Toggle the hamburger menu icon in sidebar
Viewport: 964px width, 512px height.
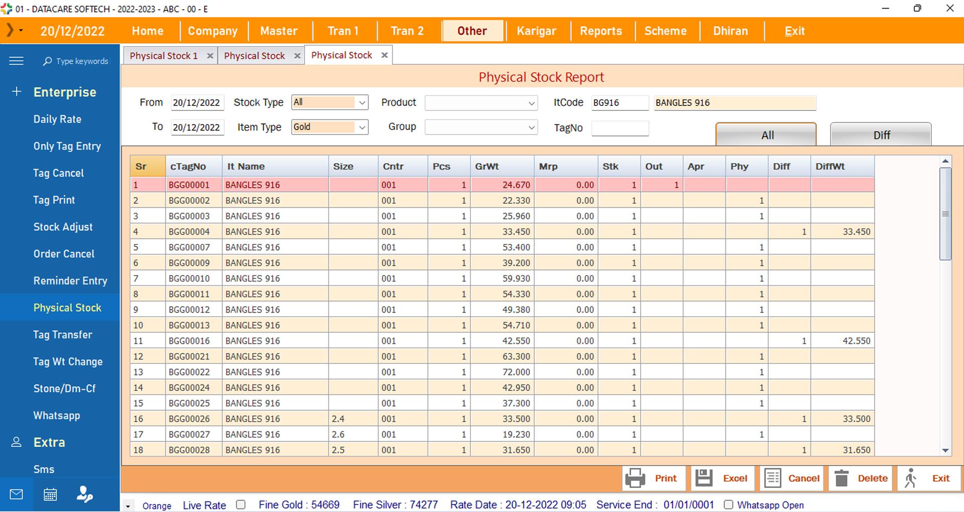click(x=17, y=61)
